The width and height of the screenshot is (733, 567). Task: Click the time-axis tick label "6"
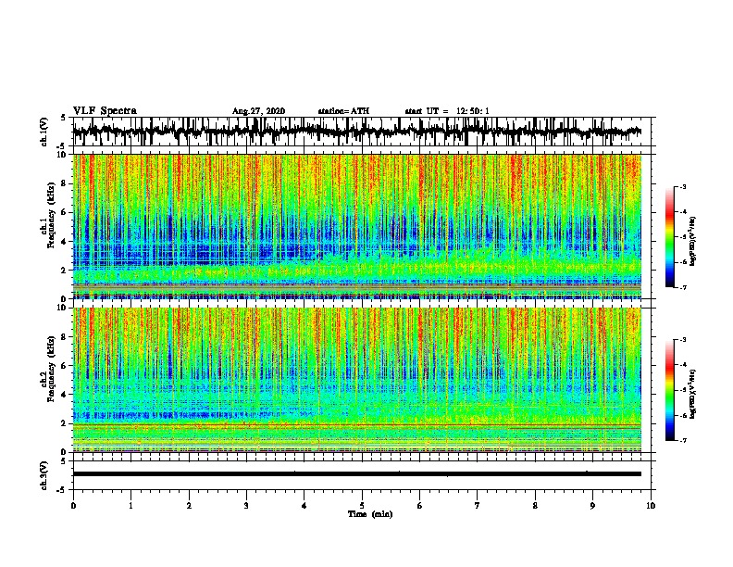420,506
